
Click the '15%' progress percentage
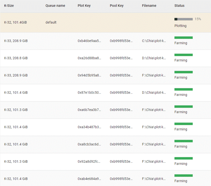[198, 19]
